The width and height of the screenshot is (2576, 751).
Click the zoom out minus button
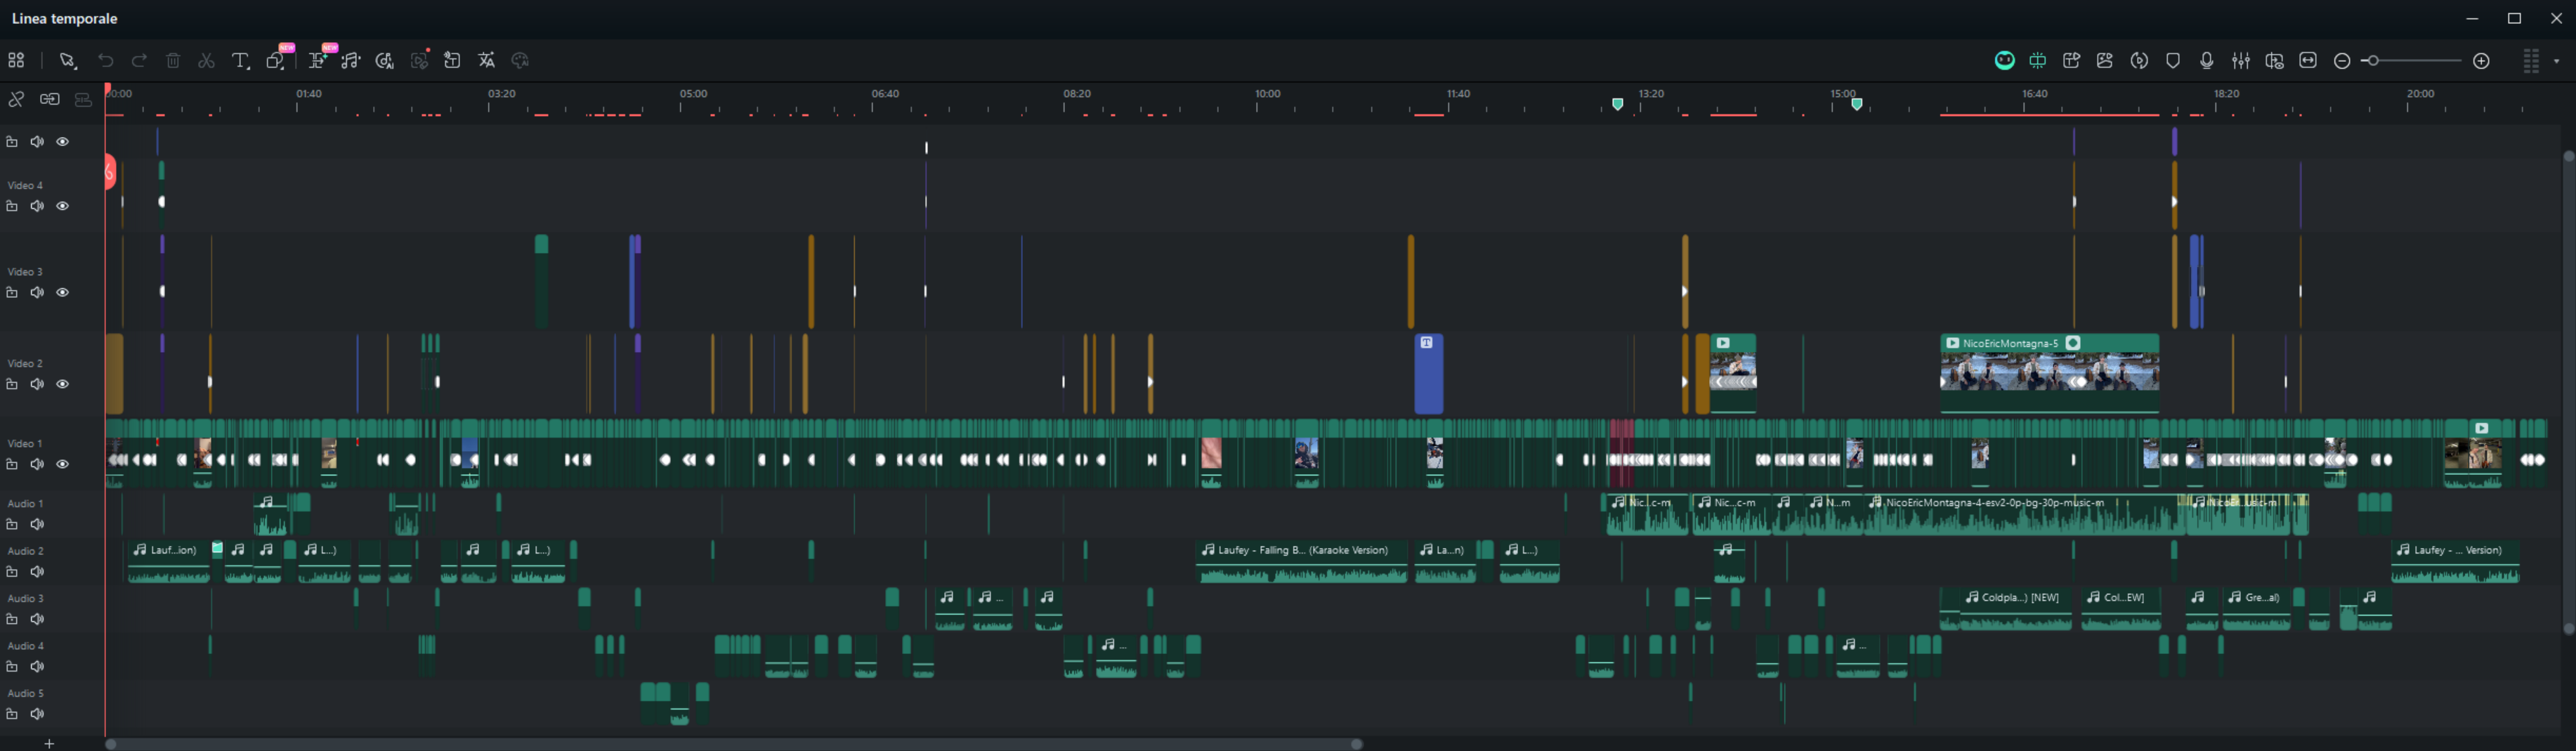(x=2341, y=61)
